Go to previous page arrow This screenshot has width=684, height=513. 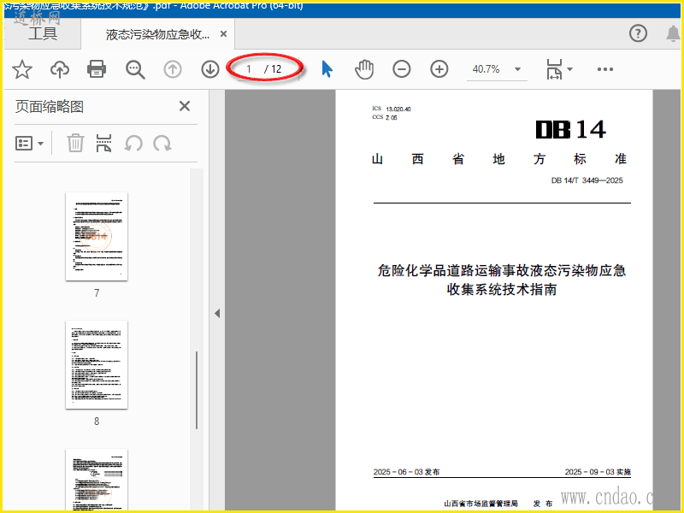[x=173, y=69]
